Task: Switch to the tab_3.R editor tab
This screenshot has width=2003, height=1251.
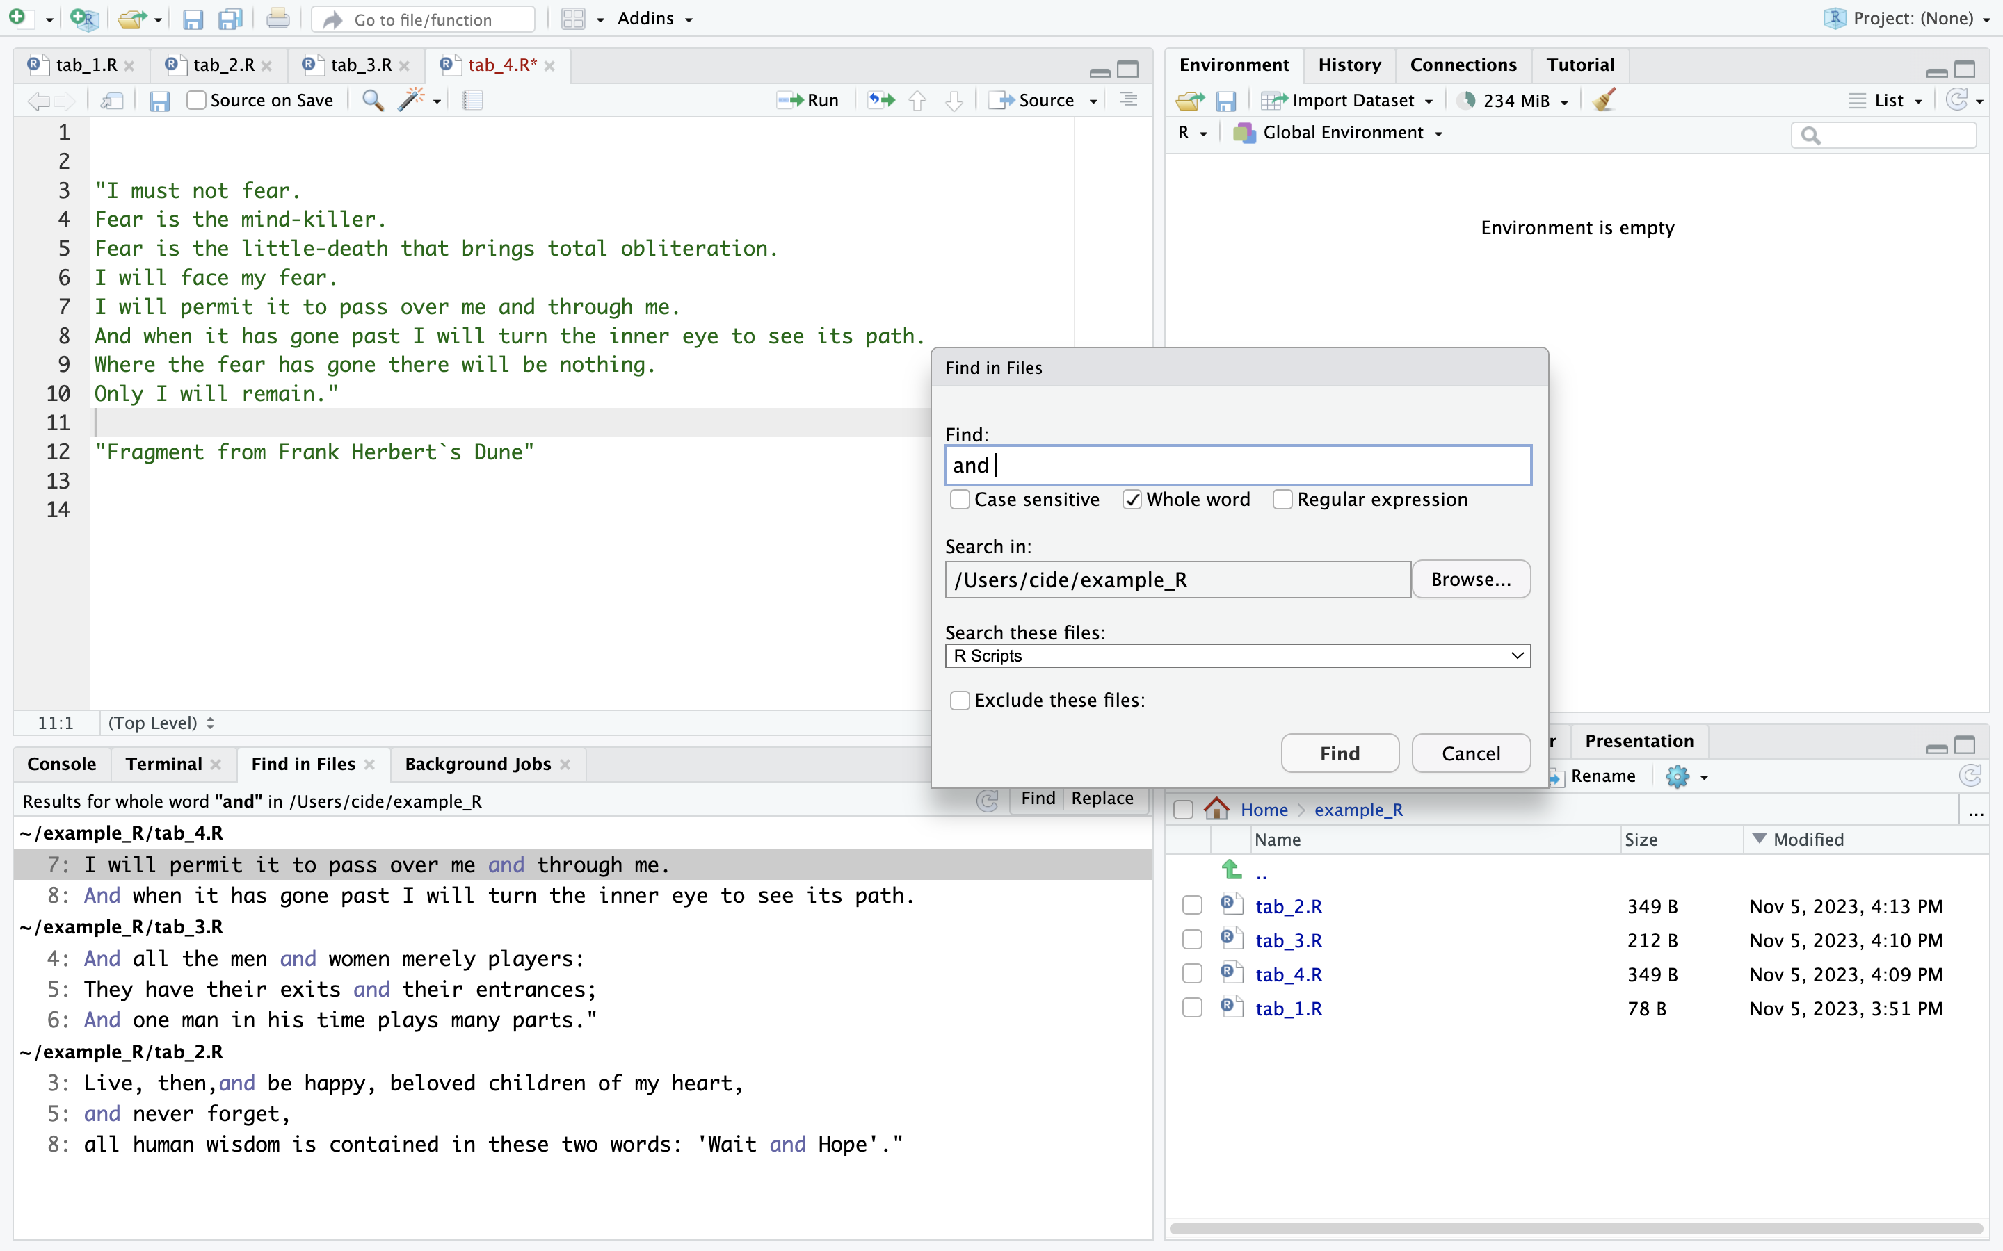Action: (361, 65)
